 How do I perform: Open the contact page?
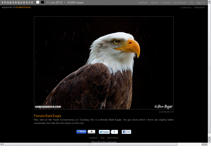point(166,3)
